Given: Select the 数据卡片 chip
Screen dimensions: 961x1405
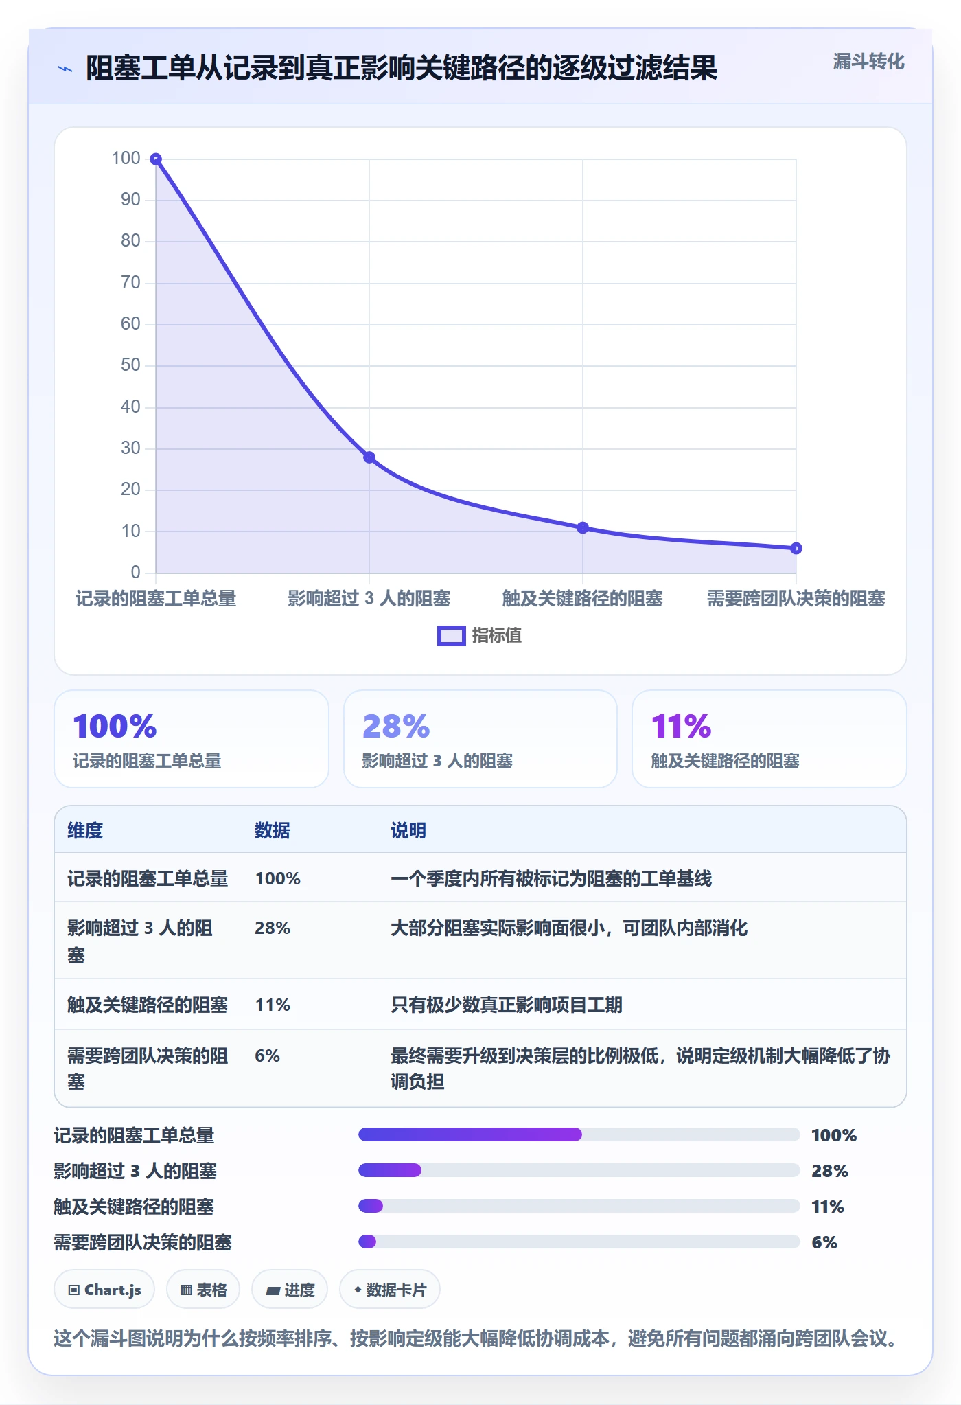Looking at the screenshot, I should pos(390,1290).
